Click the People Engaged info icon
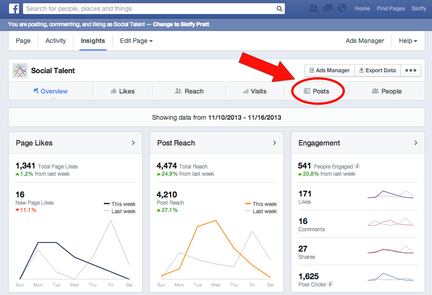The height and width of the screenshot is (295, 432). (358, 166)
